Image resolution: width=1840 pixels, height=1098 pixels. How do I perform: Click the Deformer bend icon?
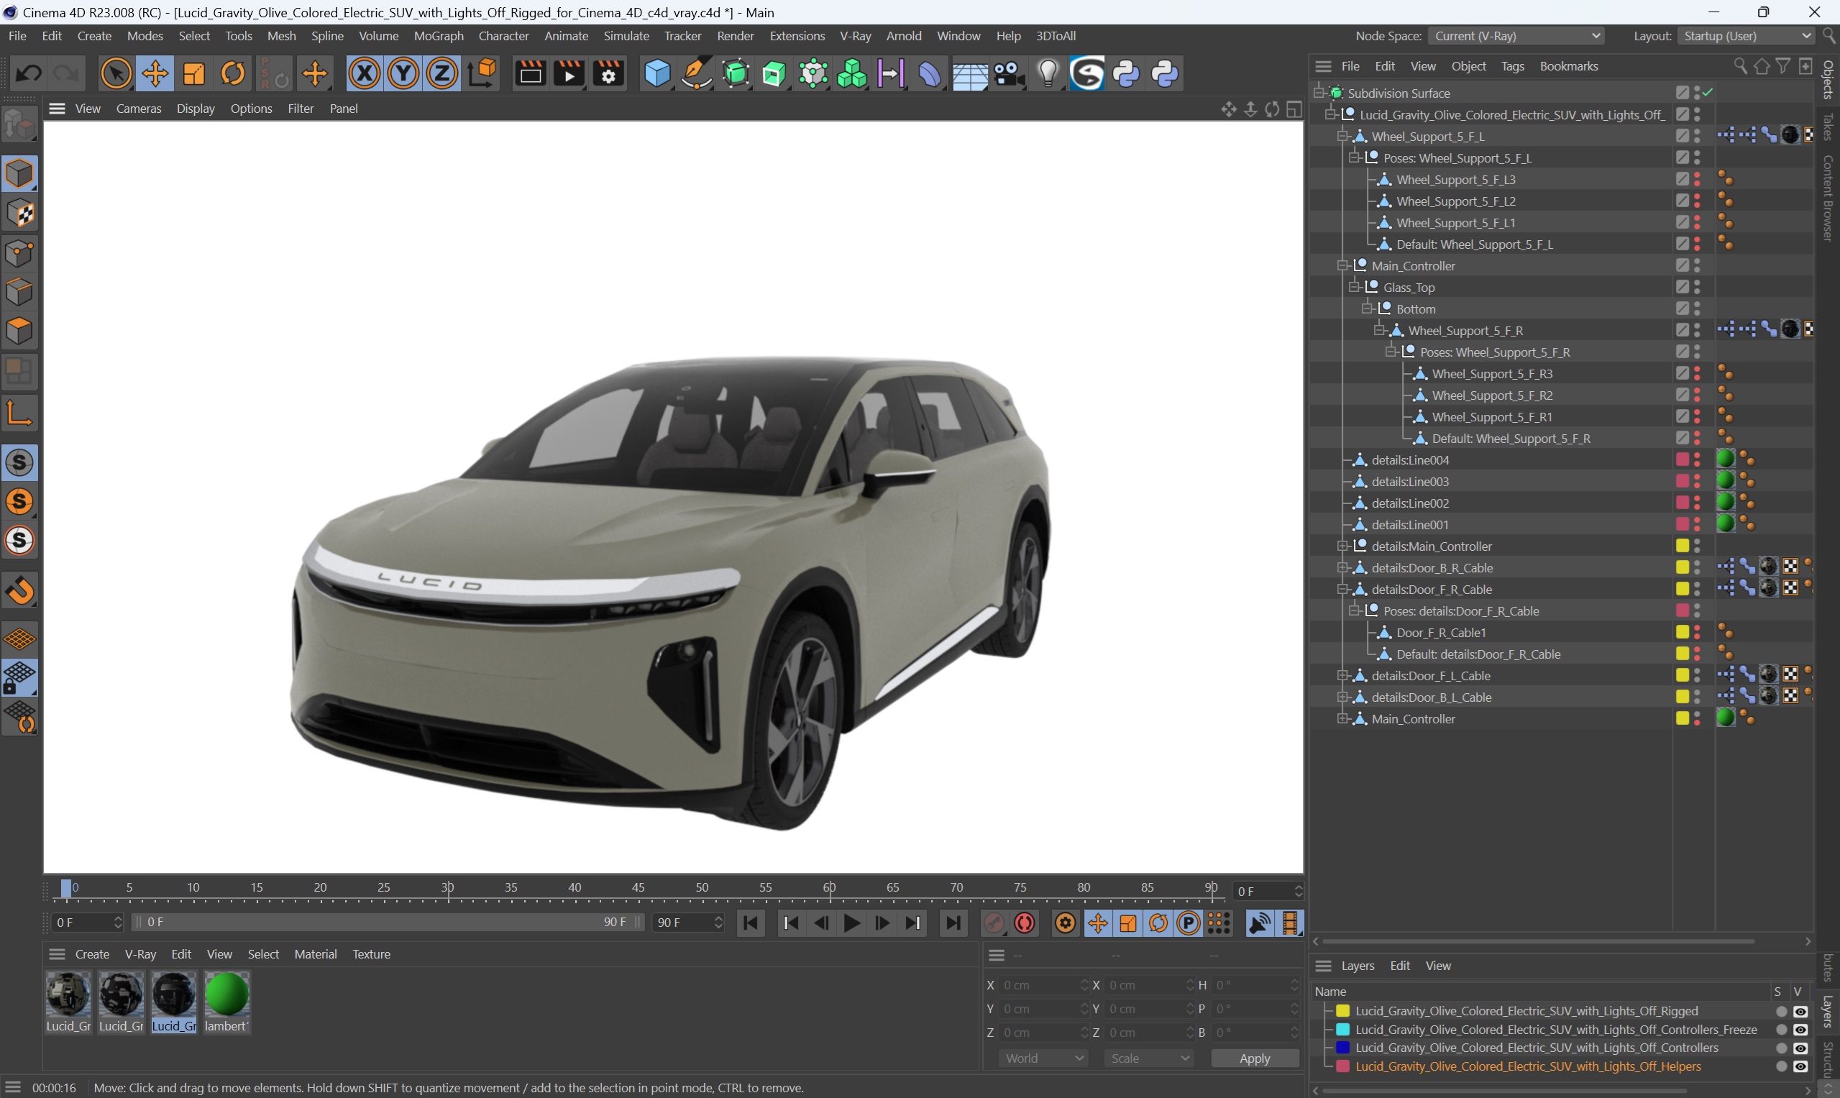[x=930, y=73]
